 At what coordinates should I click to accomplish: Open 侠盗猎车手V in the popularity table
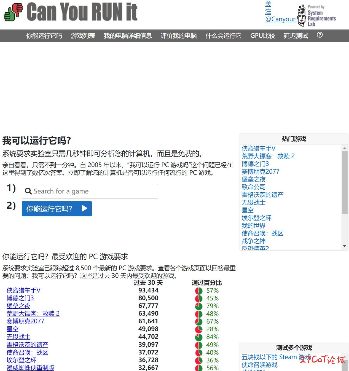click(23, 290)
